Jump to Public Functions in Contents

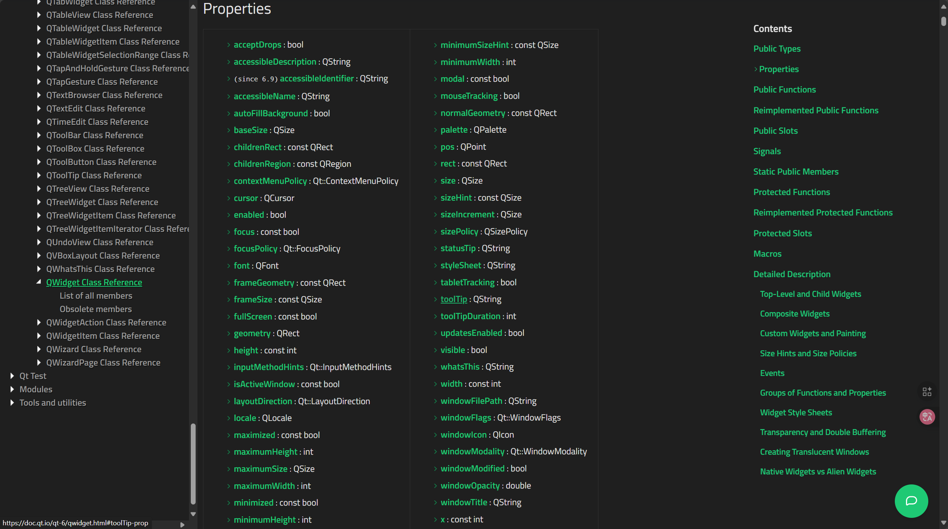[x=784, y=90]
